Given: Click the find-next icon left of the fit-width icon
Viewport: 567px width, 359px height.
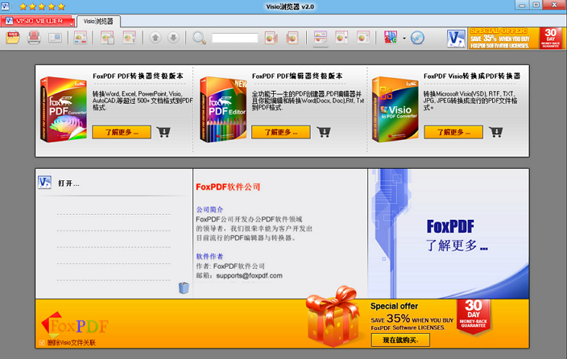Looking at the screenshot, I should (x=292, y=38).
